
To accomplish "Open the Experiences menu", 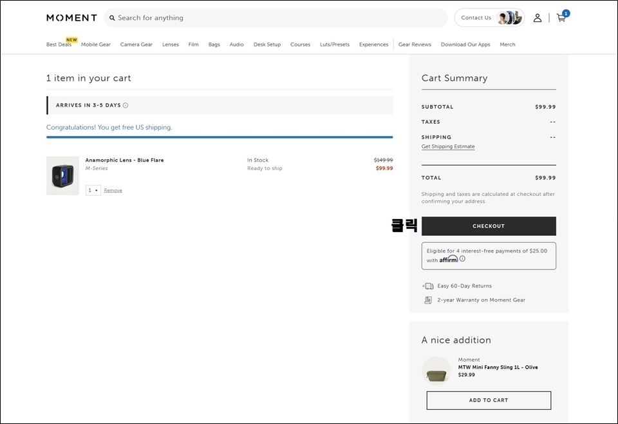I will pos(373,44).
